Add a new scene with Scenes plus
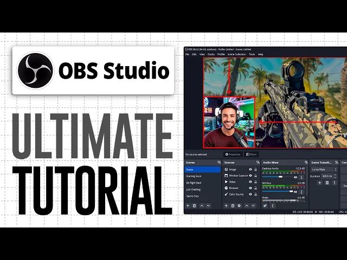The width and height of the screenshot is (347, 260). 188,206
